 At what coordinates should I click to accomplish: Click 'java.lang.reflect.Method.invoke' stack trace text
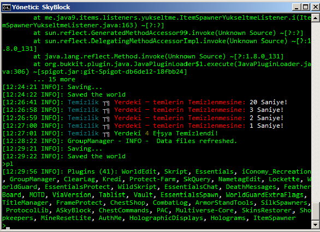104,56
